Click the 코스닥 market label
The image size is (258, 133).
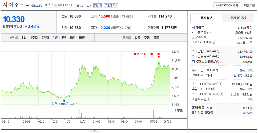coord(48,5)
